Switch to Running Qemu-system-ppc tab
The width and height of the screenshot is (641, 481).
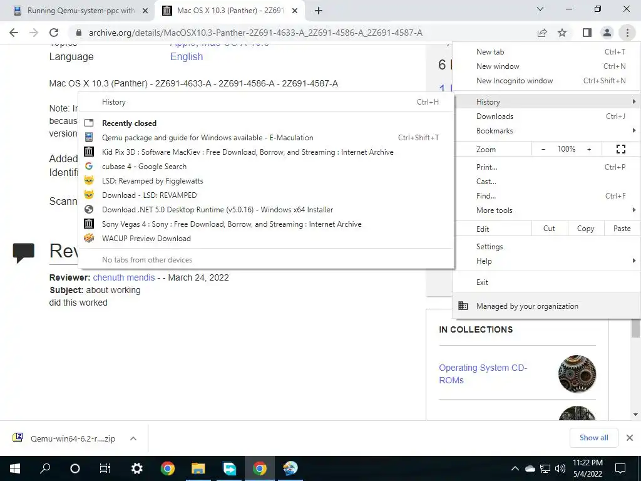(78, 11)
